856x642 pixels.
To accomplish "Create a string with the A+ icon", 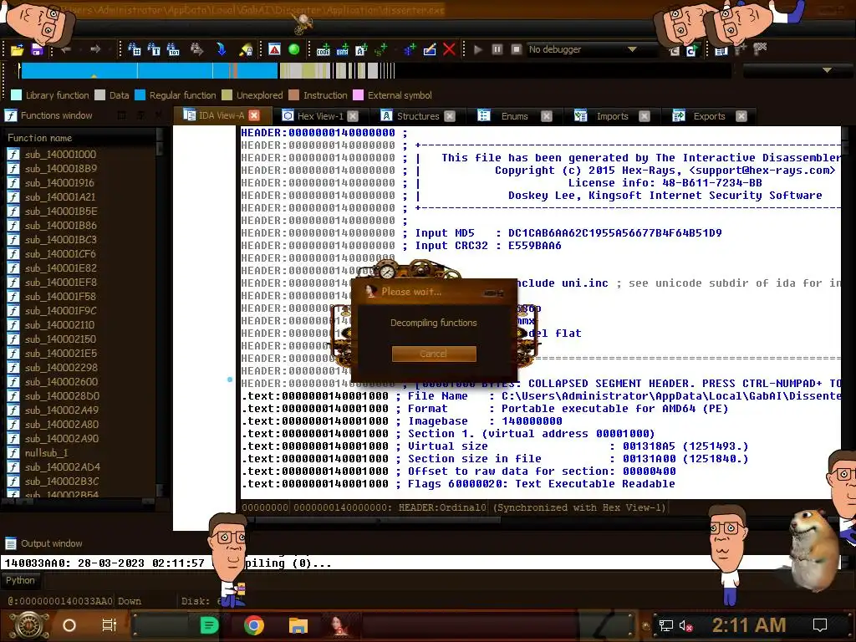I will (361, 49).
